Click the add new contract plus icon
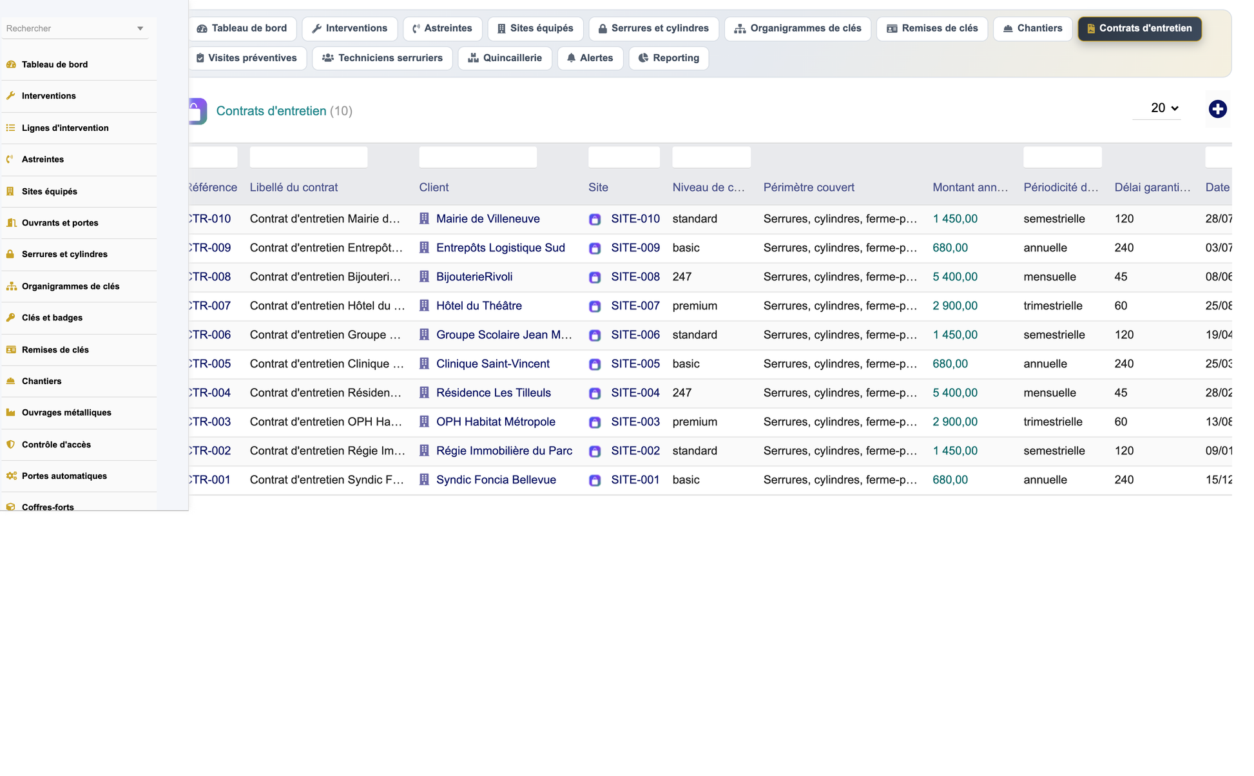 coord(1217,109)
